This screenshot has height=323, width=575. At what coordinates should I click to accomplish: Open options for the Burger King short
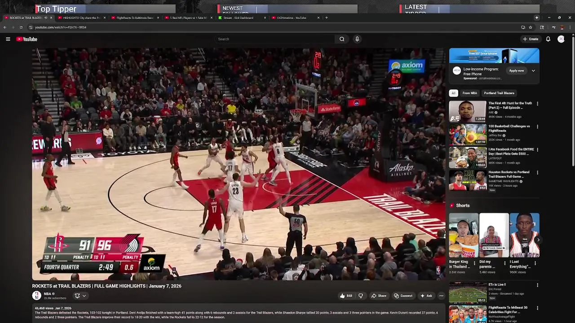474,262
